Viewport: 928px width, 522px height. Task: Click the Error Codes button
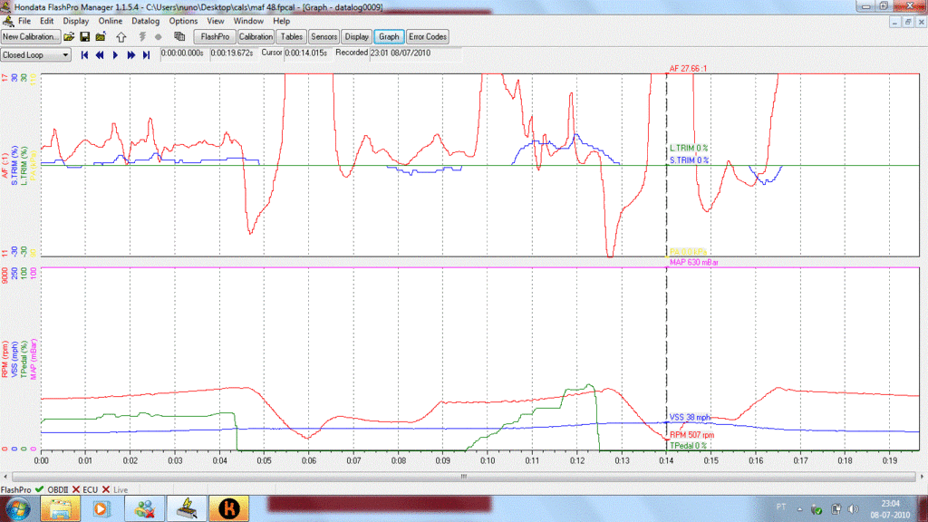(x=428, y=37)
